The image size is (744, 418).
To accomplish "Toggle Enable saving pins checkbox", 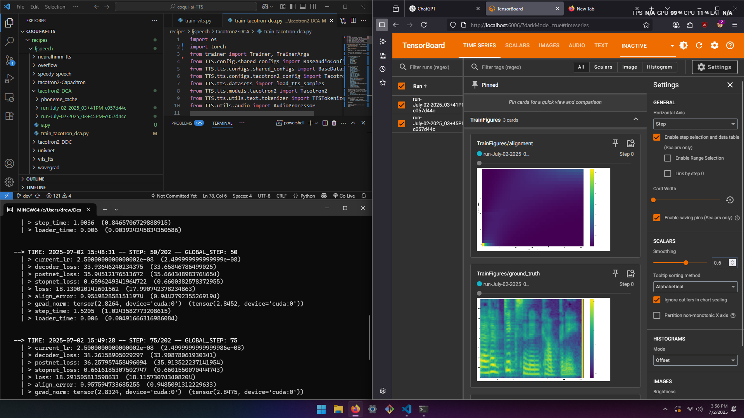I will tap(657, 218).
